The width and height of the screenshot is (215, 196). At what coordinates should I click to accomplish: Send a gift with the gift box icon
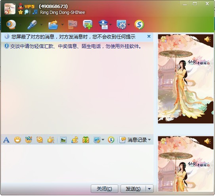point(86,140)
